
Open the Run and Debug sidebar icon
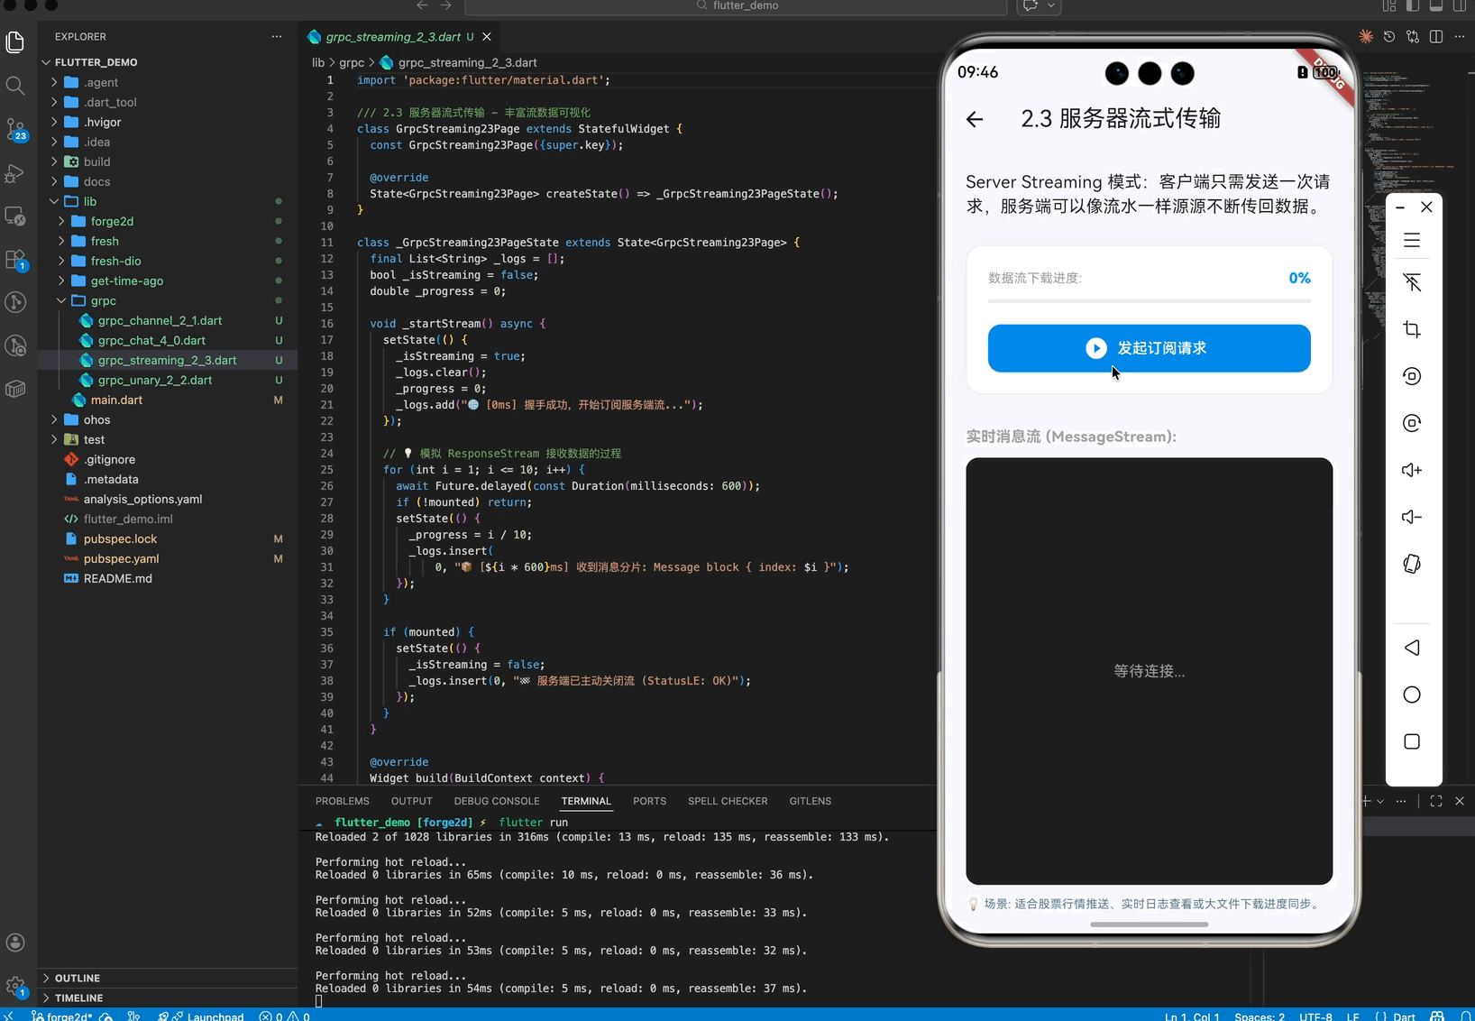click(x=14, y=173)
